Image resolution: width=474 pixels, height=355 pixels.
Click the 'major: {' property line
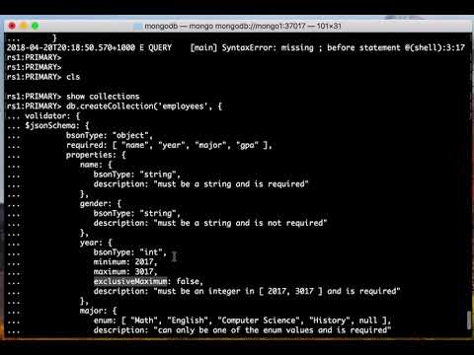98,311
